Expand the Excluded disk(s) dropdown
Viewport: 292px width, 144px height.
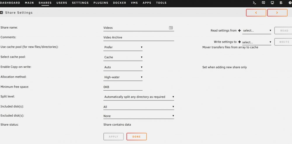[x=139, y=116]
